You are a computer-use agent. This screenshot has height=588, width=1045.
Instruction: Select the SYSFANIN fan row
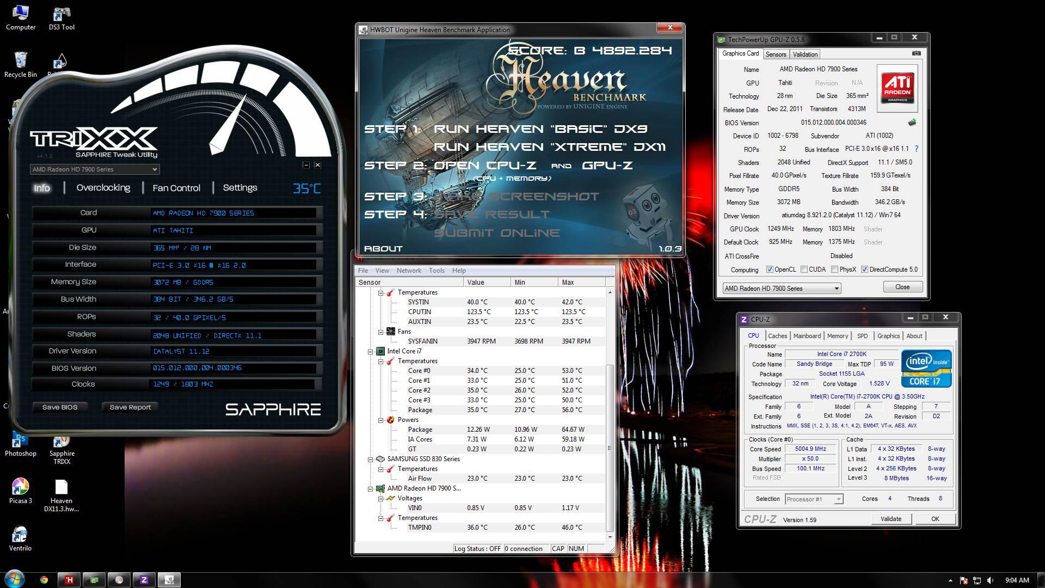[480, 341]
